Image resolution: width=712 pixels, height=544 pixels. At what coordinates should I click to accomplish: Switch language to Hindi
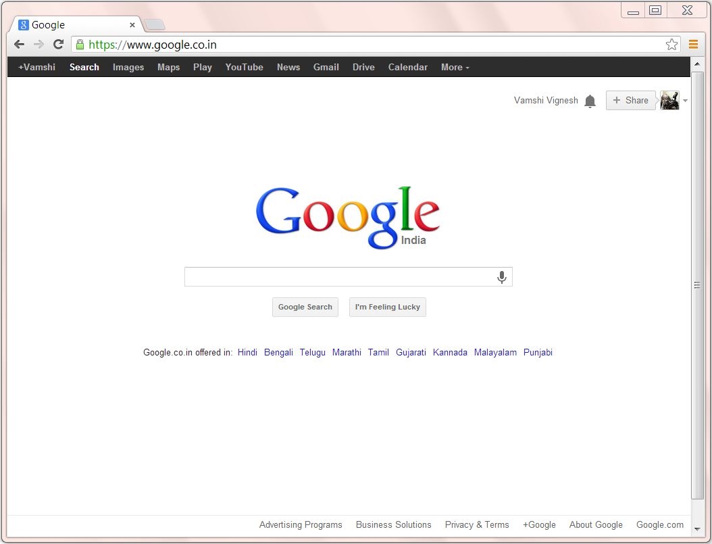(247, 352)
